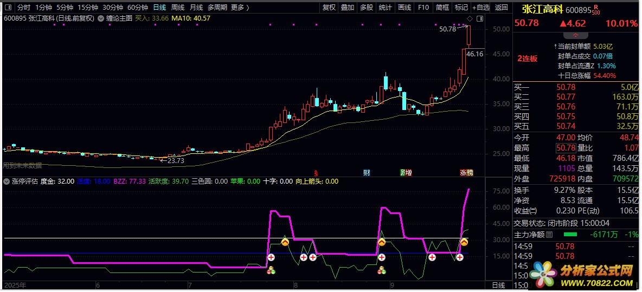Switch to the 60分钟 period tab
Image resolution: width=642 pixels, height=292 pixels.
[138, 8]
